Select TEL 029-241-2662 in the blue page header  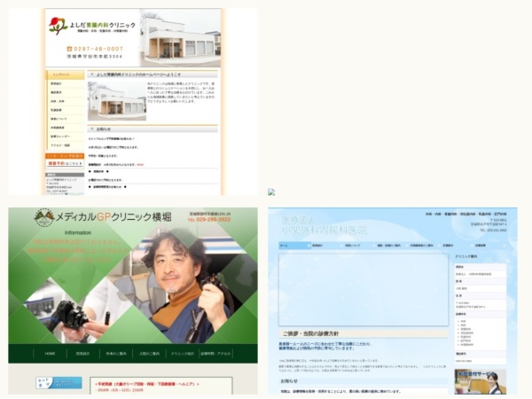tap(493, 231)
